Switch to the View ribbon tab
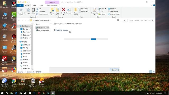169x95 pixels. [x=41, y=5]
